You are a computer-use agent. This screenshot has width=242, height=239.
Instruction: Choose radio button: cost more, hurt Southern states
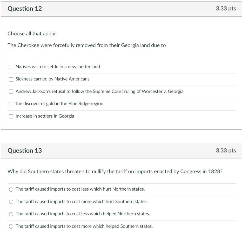click(11, 202)
